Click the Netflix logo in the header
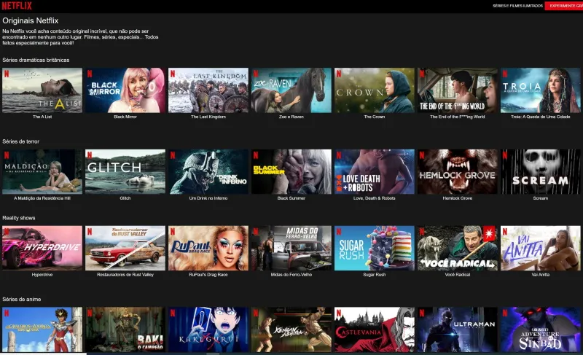This screenshot has height=355, width=583. point(17,6)
